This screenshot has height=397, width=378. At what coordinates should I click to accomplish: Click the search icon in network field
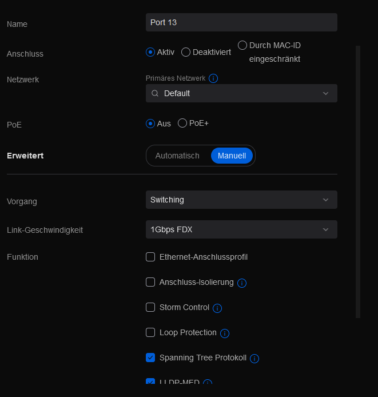155,93
